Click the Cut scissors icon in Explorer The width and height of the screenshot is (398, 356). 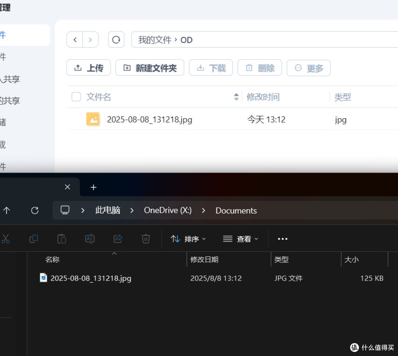pos(6,239)
